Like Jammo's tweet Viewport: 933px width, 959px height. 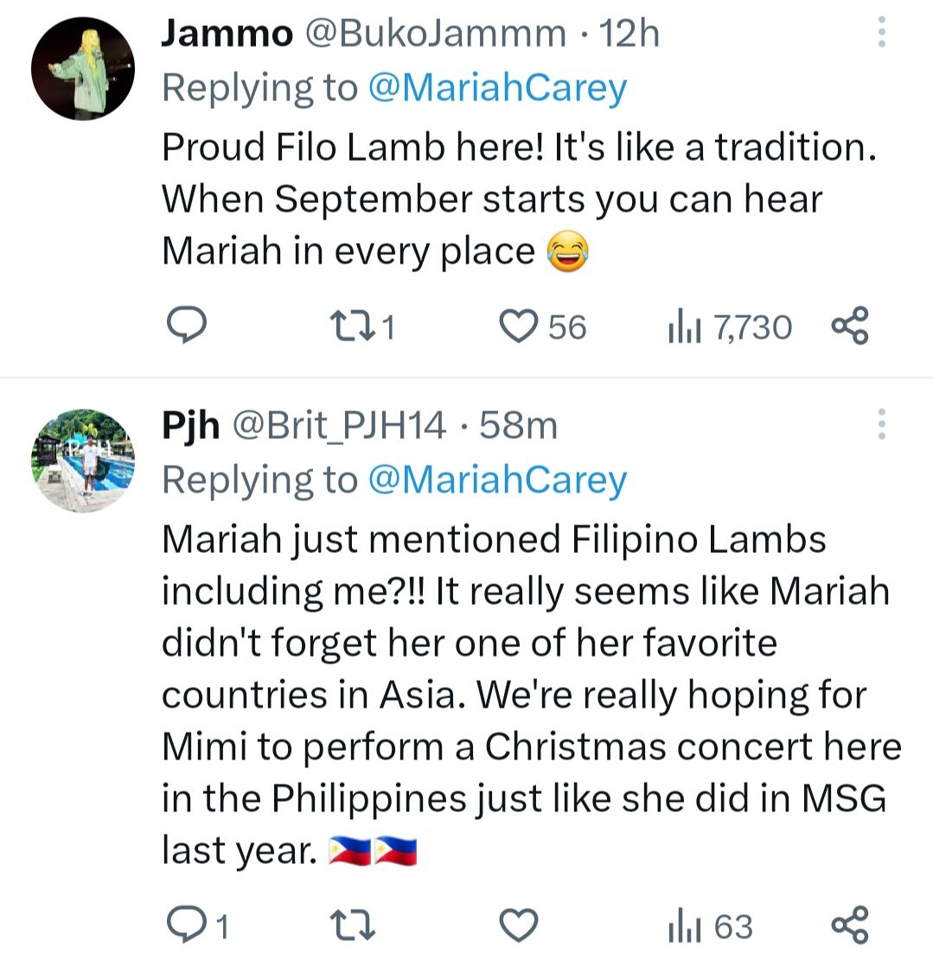[520, 326]
